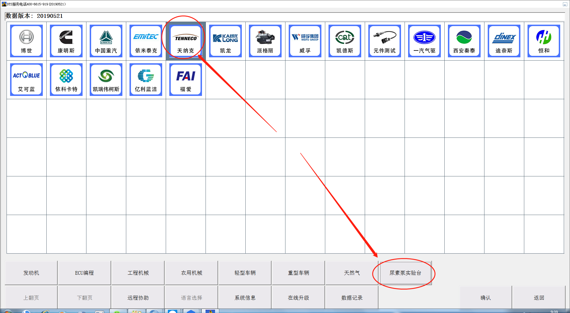Switch to 天然气 category
This screenshot has height=313, width=570.
(x=352, y=273)
